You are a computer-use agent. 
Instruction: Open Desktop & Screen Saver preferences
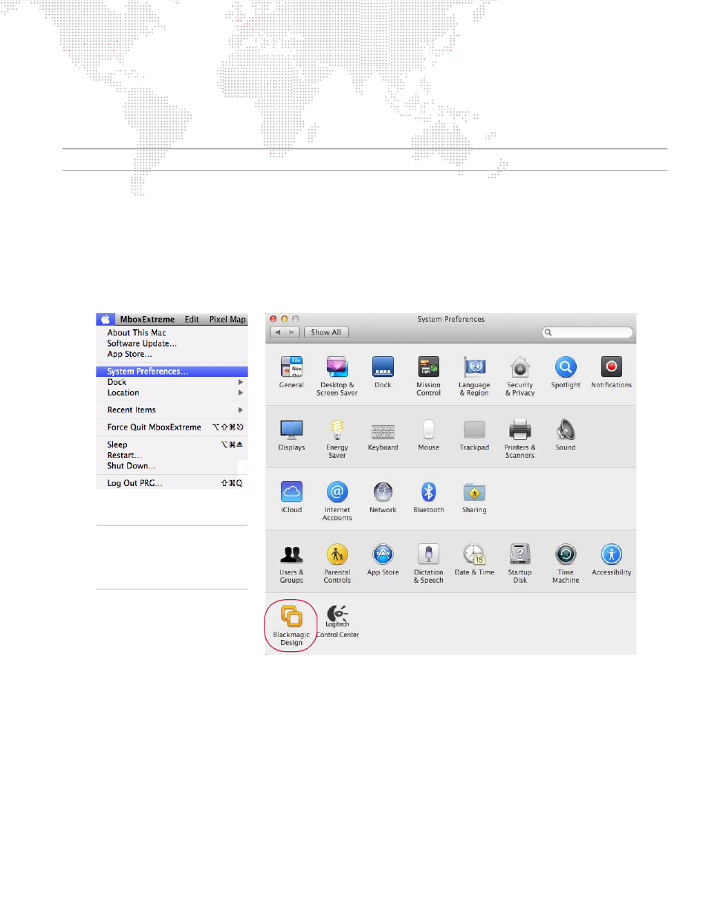pyautogui.click(x=337, y=375)
